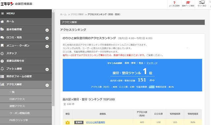Image resolution: width=211 pixels, height=125 pixels.
Task: Expand the 基本情報管理 chevron
Action: coord(47,30)
